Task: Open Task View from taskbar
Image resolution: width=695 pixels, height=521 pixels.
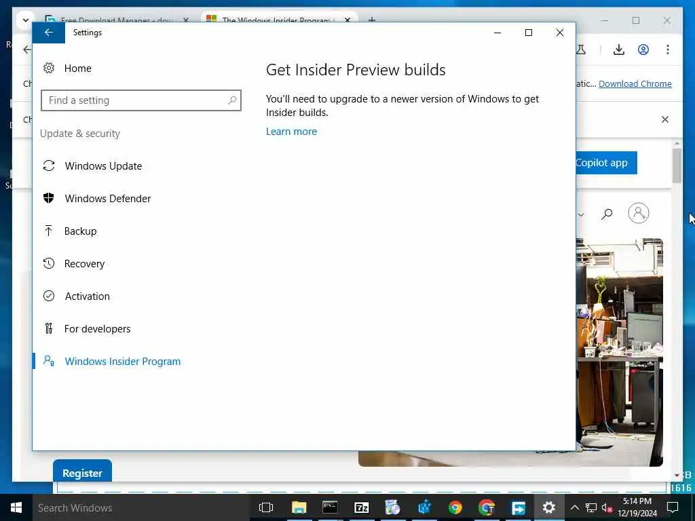Action: tap(266, 507)
